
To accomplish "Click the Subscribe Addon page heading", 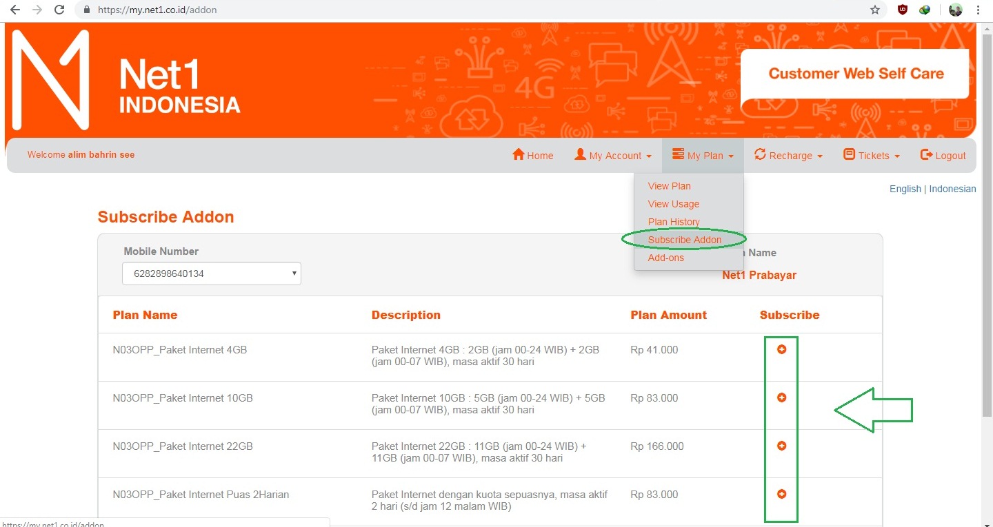I will click(x=166, y=217).
